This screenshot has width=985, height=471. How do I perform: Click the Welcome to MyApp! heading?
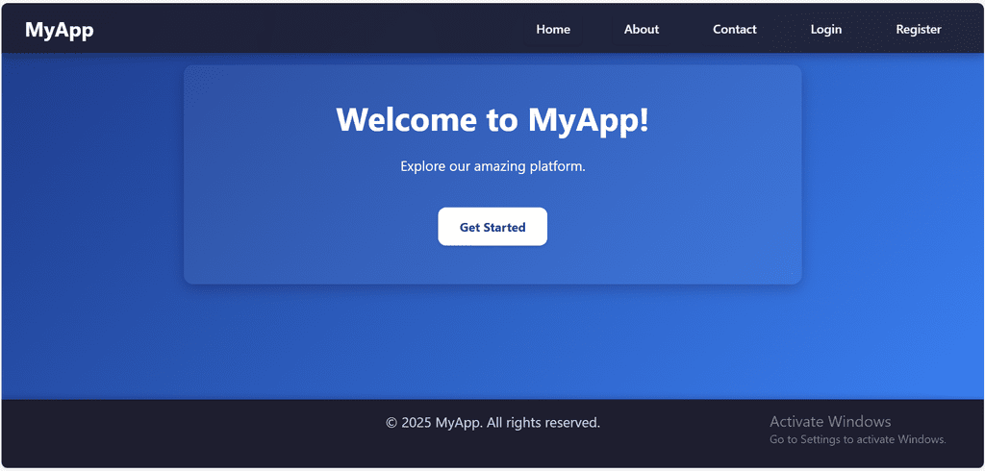[x=492, y=118]
